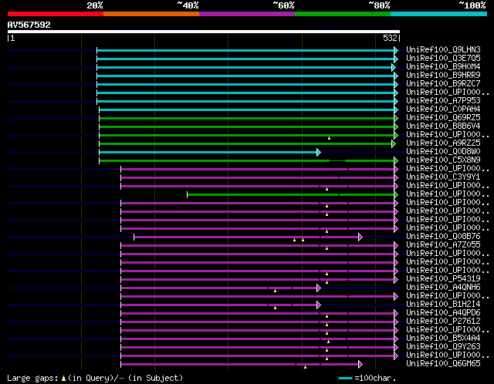
Task: Click the UniRef100_Q9Y263 label
Action: coord(443,347)
